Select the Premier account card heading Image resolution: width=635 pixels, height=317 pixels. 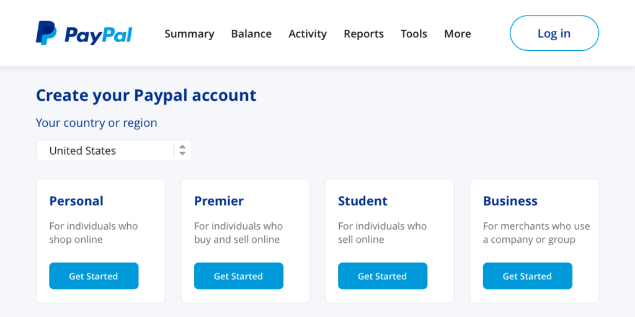pyautogui.click(x=219, y=201)
